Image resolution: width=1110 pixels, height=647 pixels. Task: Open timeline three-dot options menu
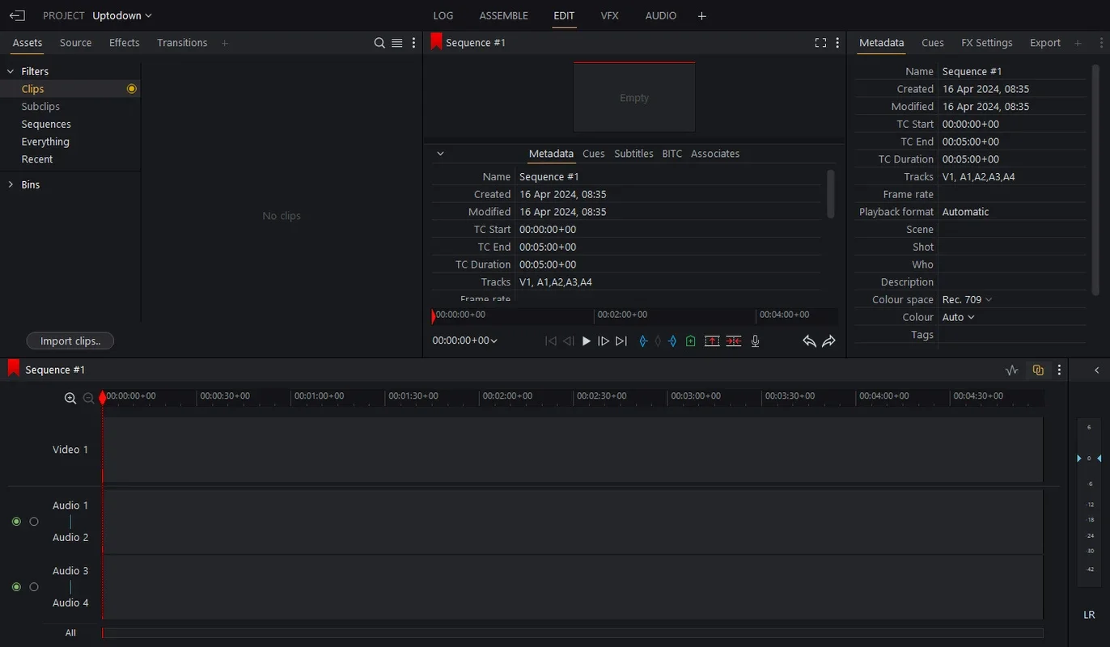click(1059, 370)
